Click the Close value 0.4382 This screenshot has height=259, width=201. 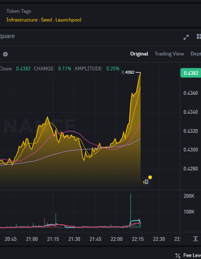[23, 69]
